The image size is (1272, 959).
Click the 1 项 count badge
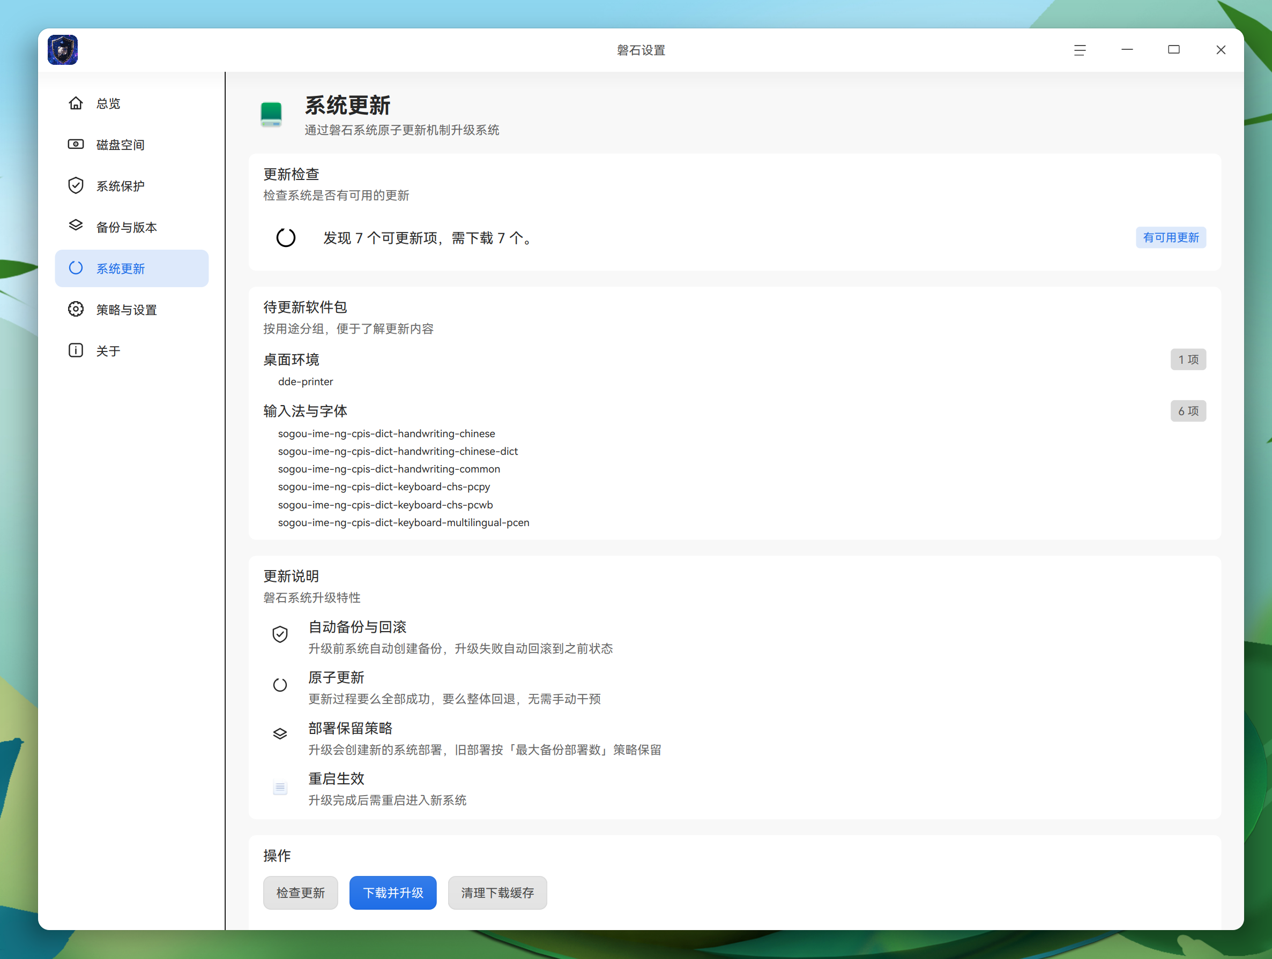pos(1188,359)
